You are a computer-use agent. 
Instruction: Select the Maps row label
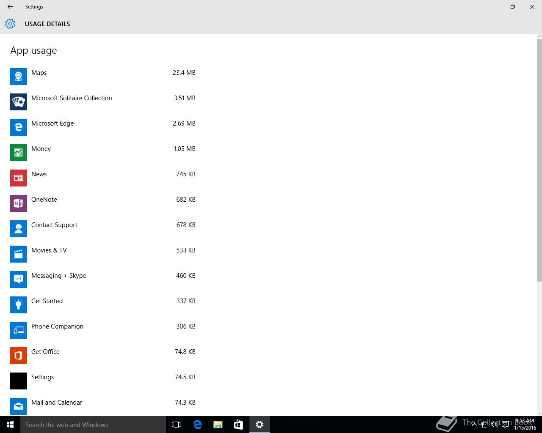pos(39,73)
